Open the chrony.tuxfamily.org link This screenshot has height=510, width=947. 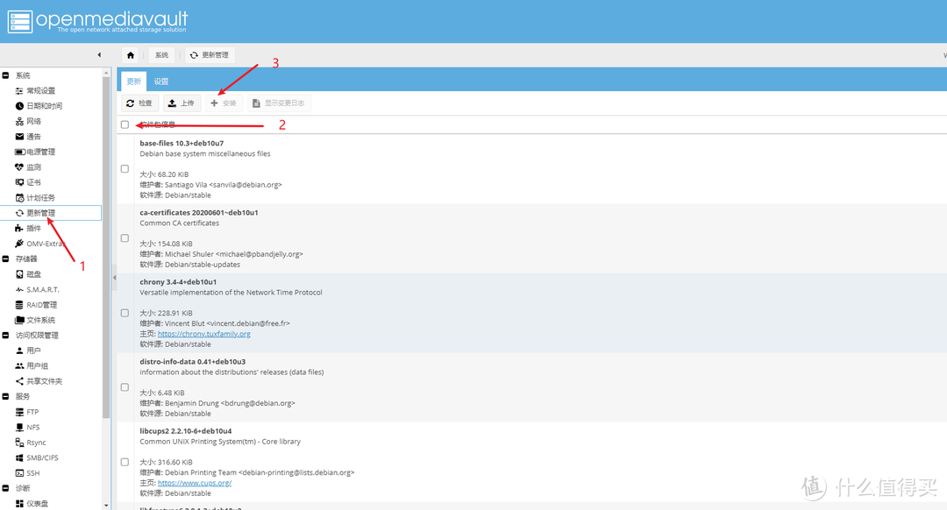pyautogui.click(x=204, y=334)
